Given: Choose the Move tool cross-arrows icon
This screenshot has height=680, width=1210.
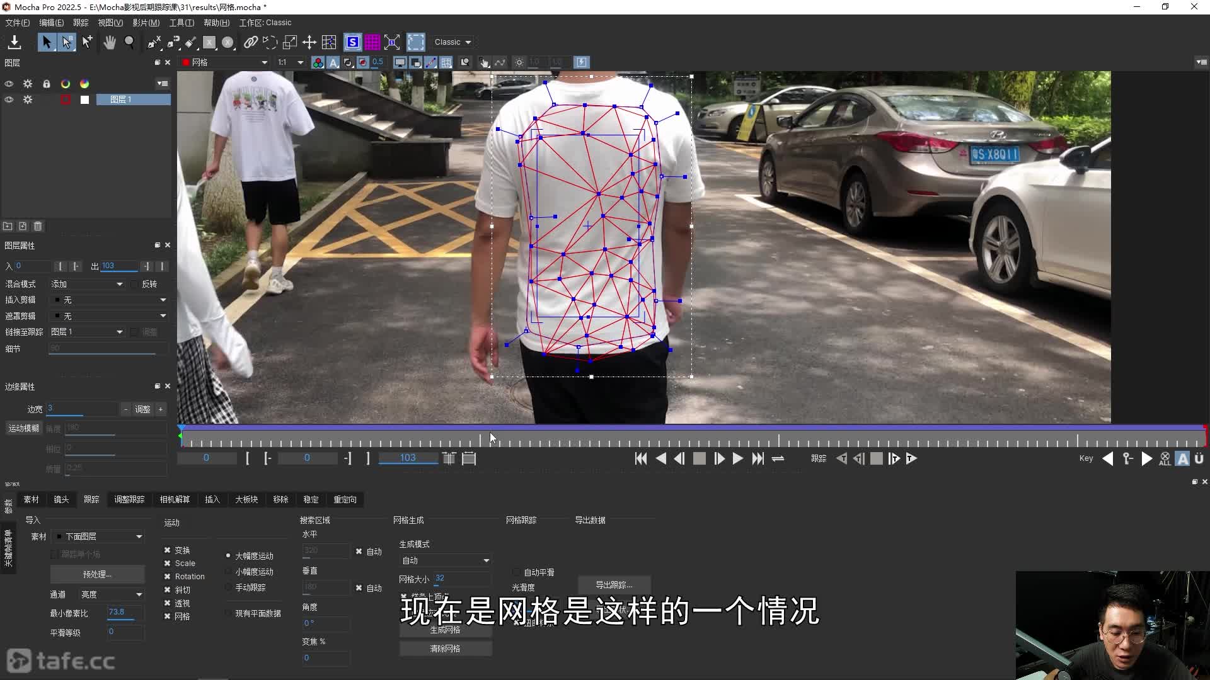Looking at the screenshot, I should click(309, 42).
